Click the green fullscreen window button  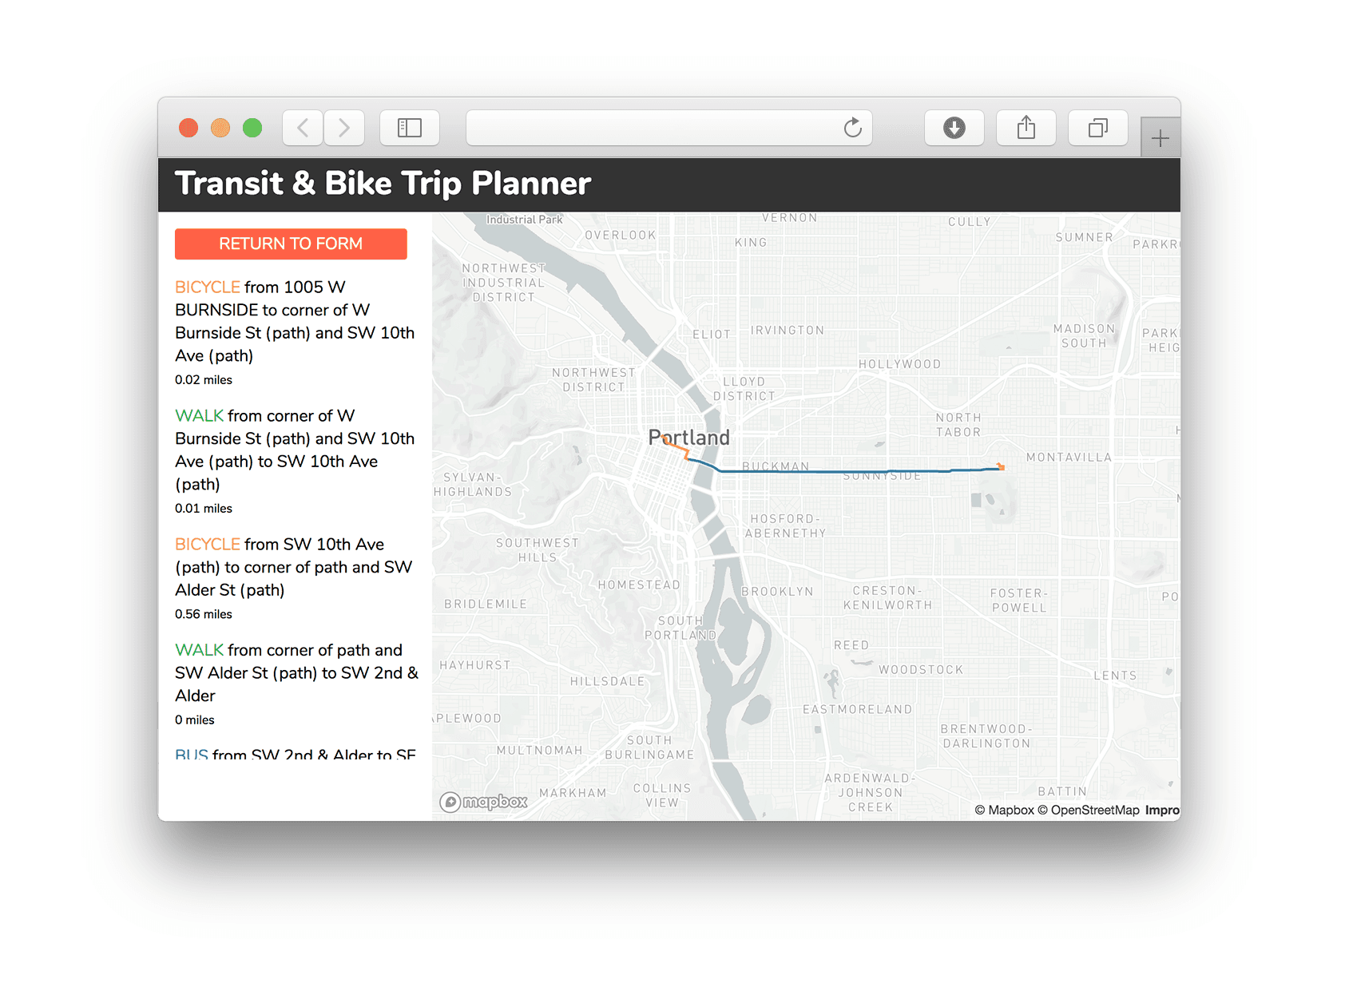[x=252, y=128]
